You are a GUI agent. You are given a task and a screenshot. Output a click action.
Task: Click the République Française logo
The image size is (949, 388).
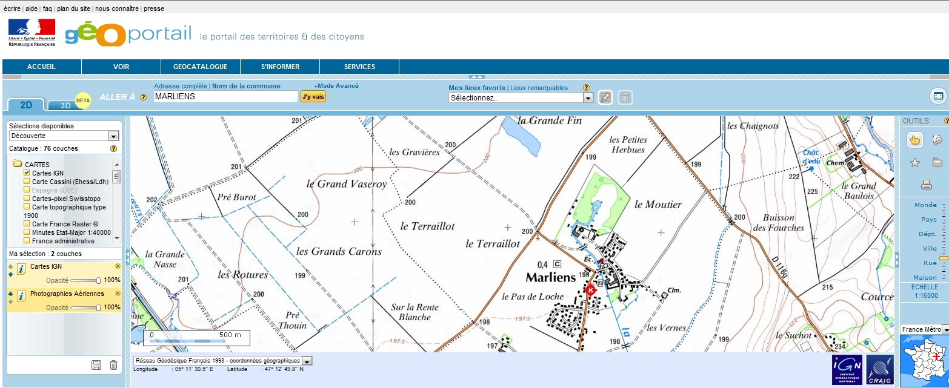coord(32,33)
